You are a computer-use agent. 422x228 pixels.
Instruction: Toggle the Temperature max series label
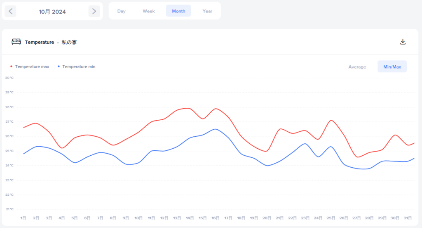[32, 66]
